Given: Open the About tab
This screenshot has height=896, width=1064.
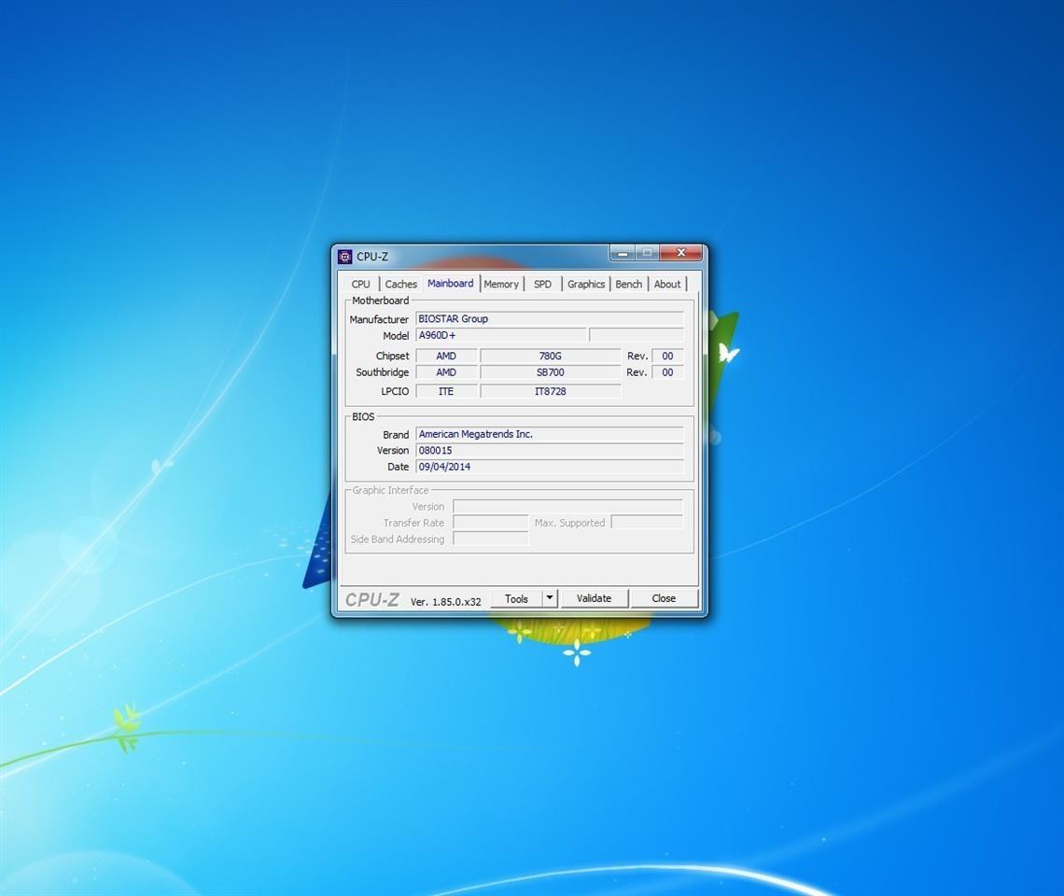Looking at the screenshot, I should point(667,284).
